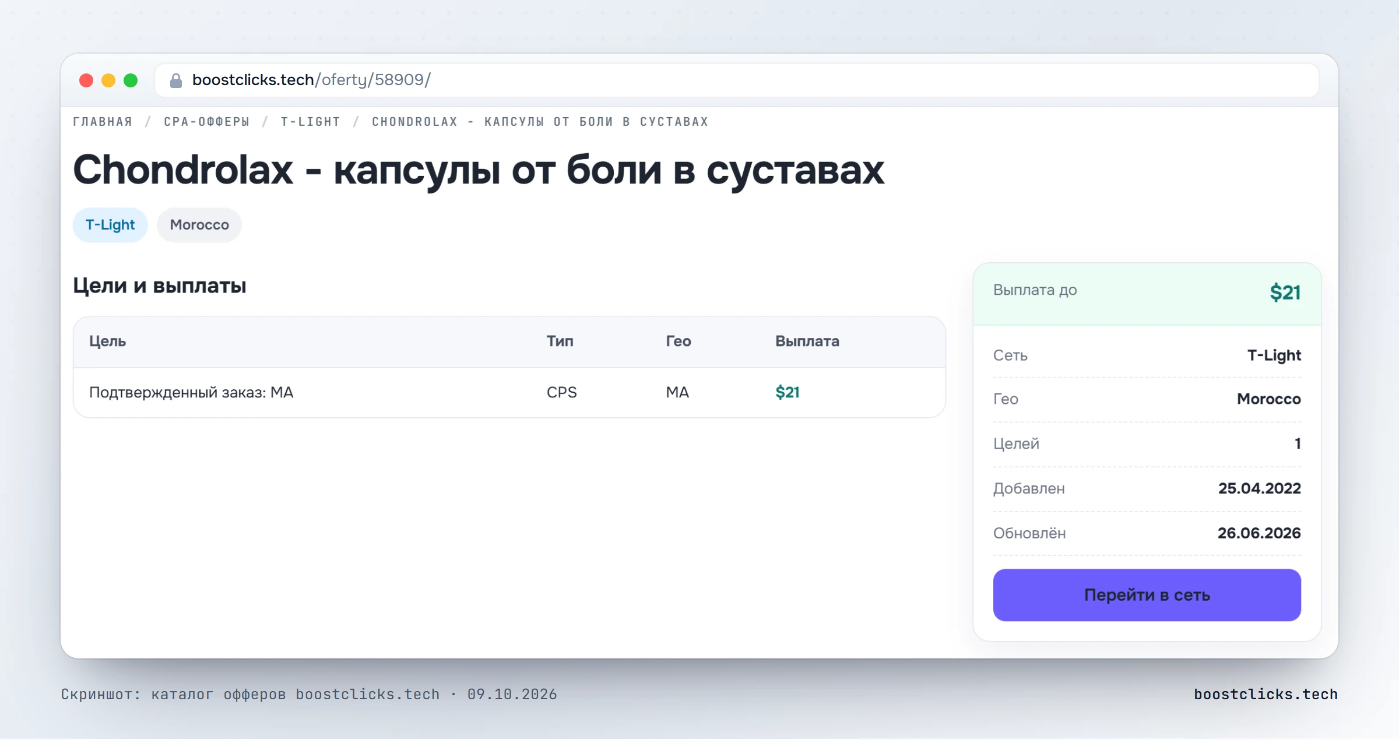Screen dimensions: 1399x740
Task: Click the $21 value in sidebar header
Action: point(1285,293)
